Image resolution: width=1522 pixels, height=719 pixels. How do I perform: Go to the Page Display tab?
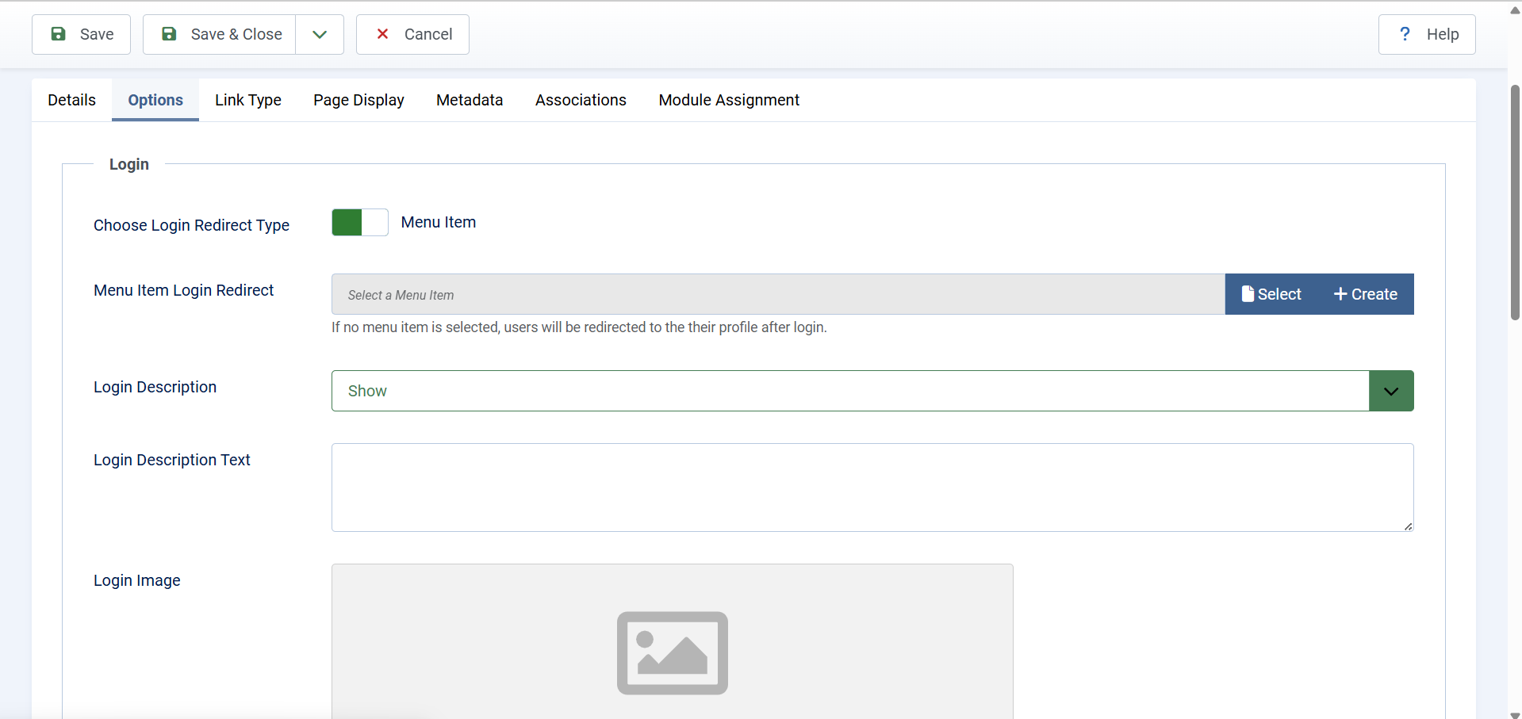point(358,100)
